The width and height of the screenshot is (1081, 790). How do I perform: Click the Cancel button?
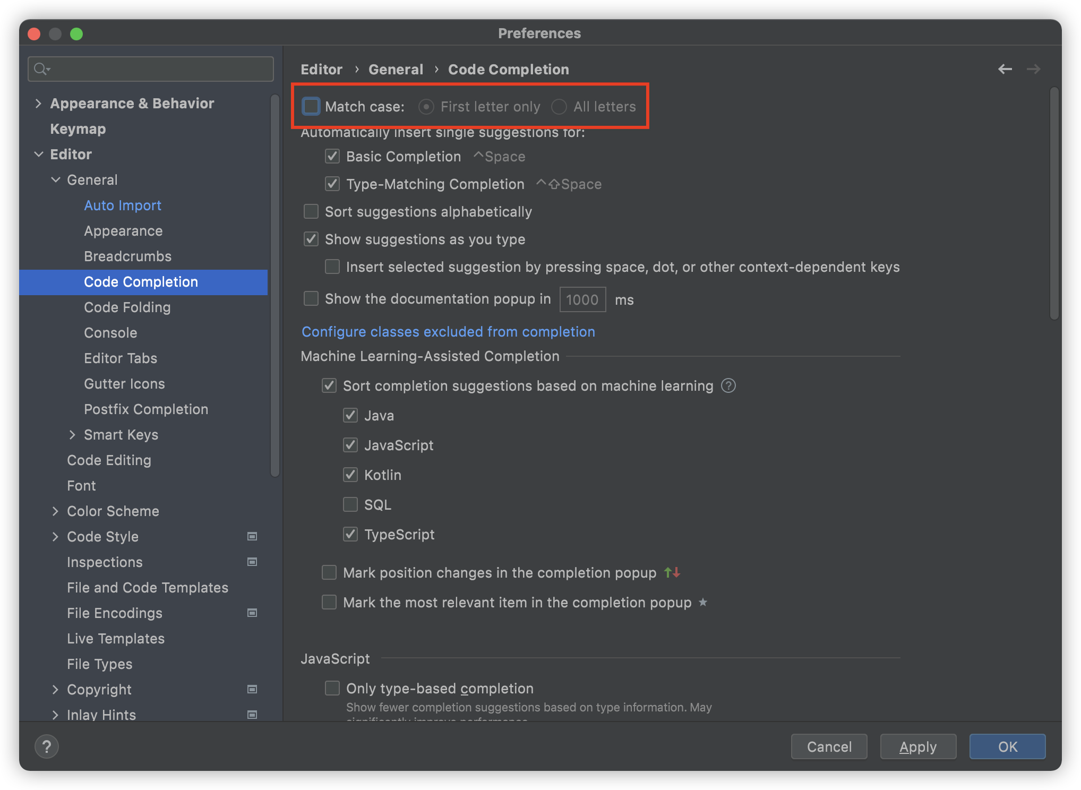click(829, 746)
